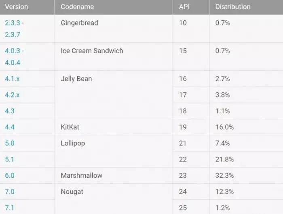Open the 2.3.3 - 2.3.7 version link
Image resolution: width=283 pixels, height=214 pixels.
(14, 29)
